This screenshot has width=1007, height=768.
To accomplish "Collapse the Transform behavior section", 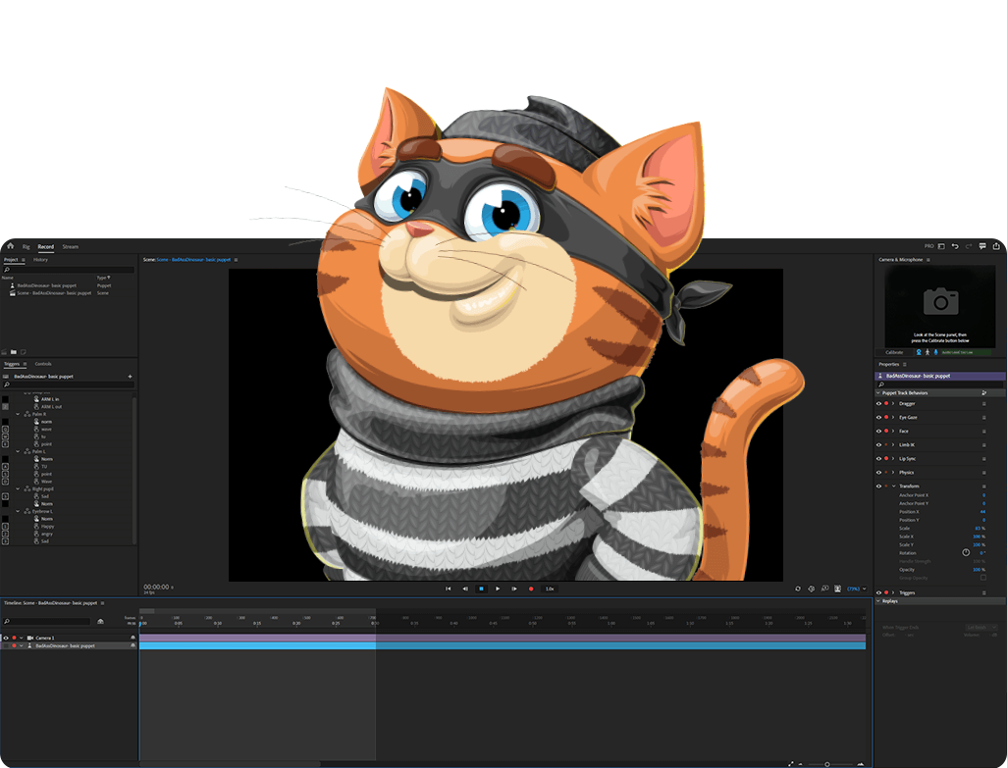I will pos(893,486).
